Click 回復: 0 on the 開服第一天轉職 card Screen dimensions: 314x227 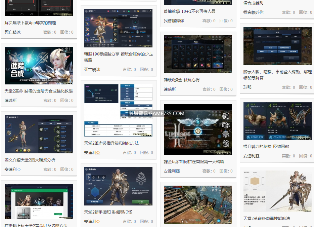click(226, 171)
